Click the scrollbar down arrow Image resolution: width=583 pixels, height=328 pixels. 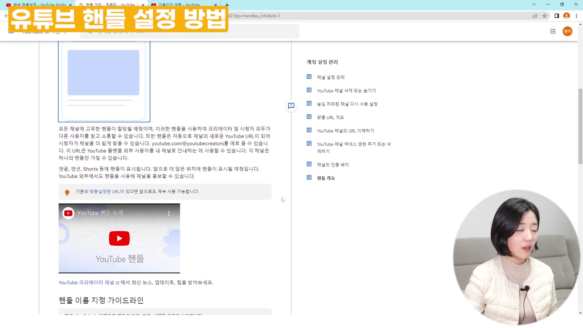click(580, 313)
